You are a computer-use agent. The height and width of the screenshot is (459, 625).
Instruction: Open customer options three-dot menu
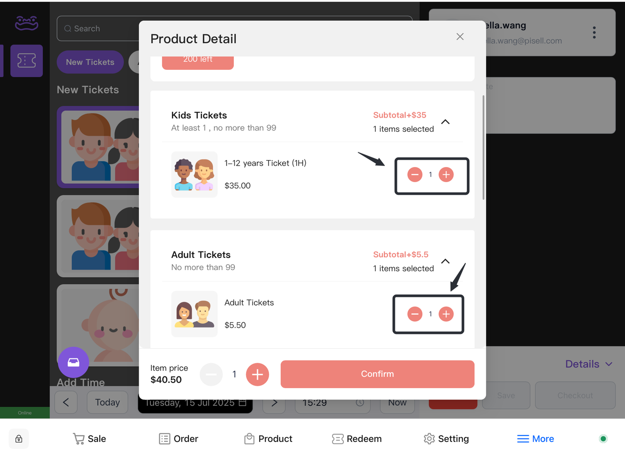594,33
